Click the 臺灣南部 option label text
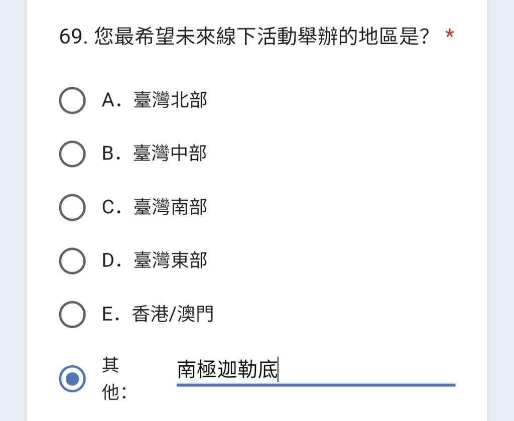 (x=171, y=207)
